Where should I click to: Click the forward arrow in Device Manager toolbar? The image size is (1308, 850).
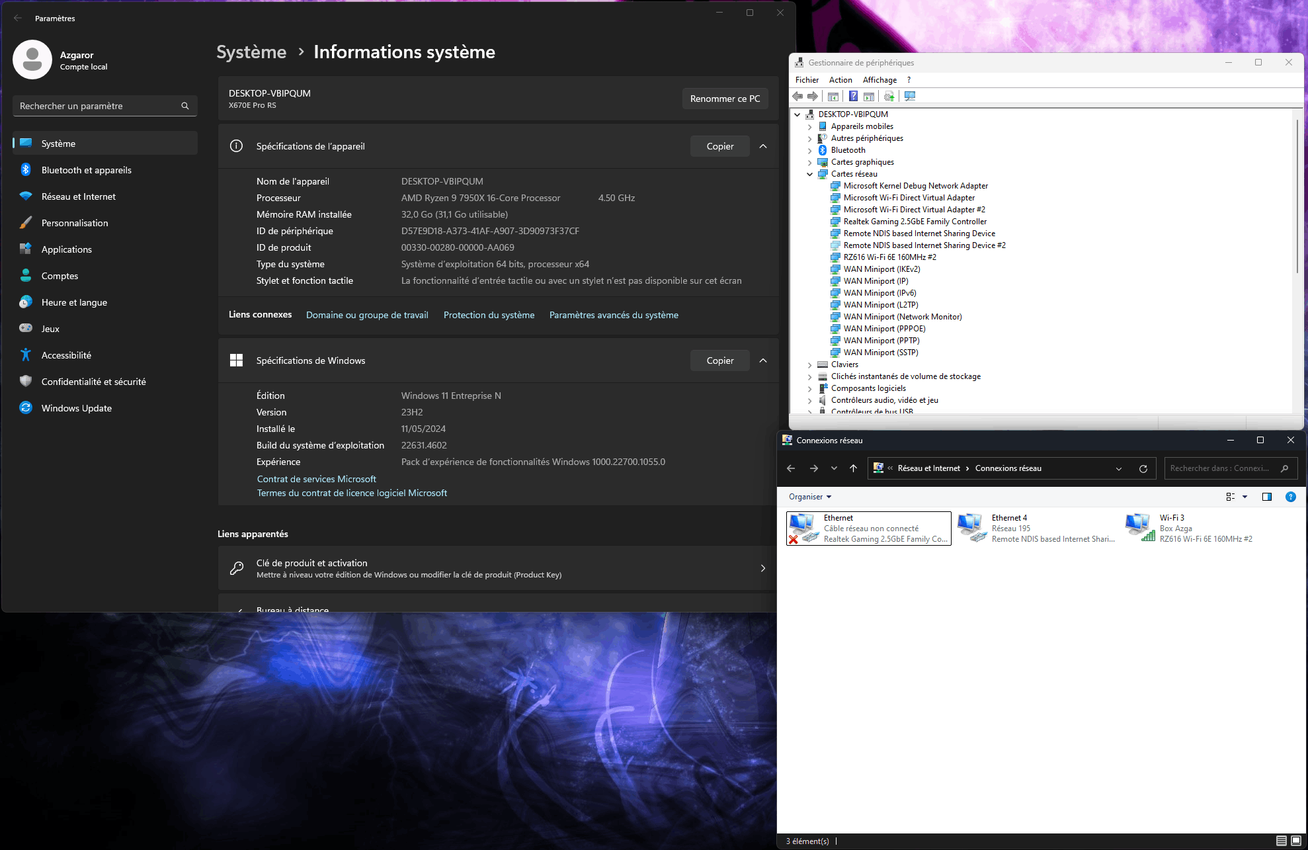813,97
